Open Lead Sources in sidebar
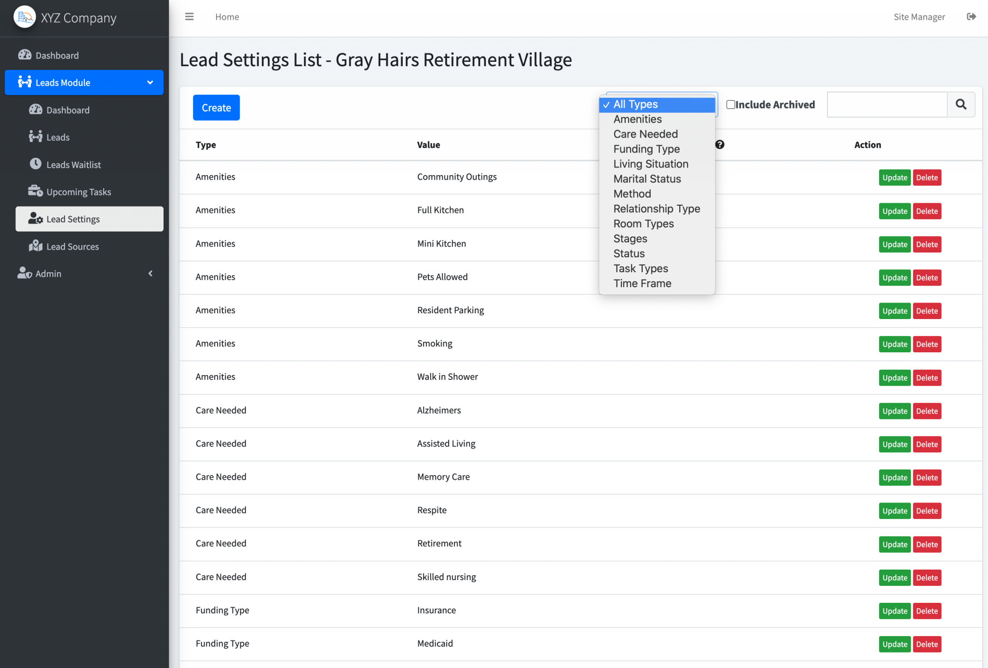Image resolution: width=988 pixels, height=668 pixels. tap(72, 246)
